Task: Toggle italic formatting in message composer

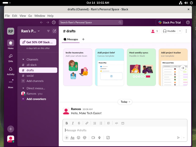Action: tap(73, 123)
